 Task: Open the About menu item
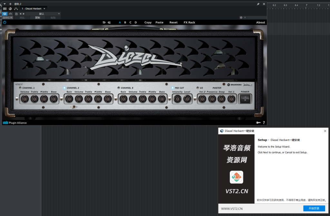tap(260, 23)
